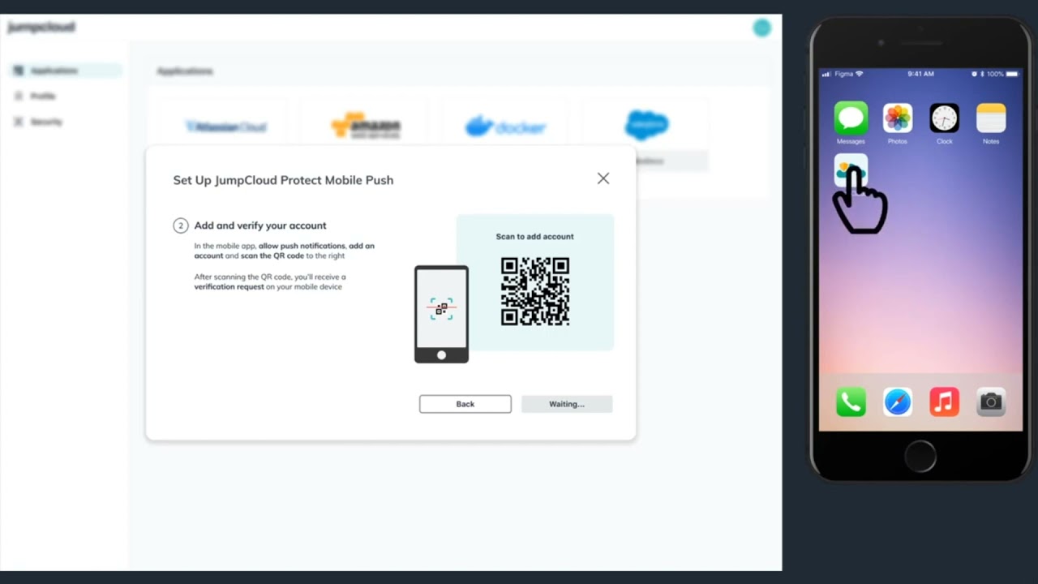Viewport: 1038px width, 584px height.
Task: Open the Salesforce application tile
Action: (x=646, y=127)
